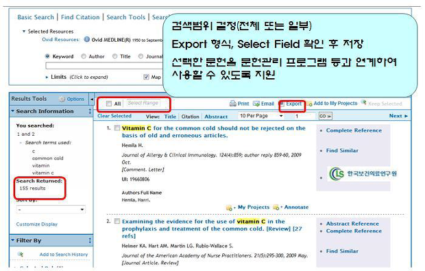Collapse the Filter By section
This screenshot has height=271, width=425.
[x=13, y=240]
